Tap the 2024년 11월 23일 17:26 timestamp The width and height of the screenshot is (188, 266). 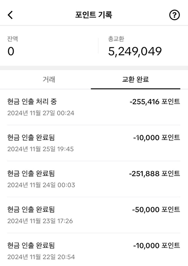40,221
